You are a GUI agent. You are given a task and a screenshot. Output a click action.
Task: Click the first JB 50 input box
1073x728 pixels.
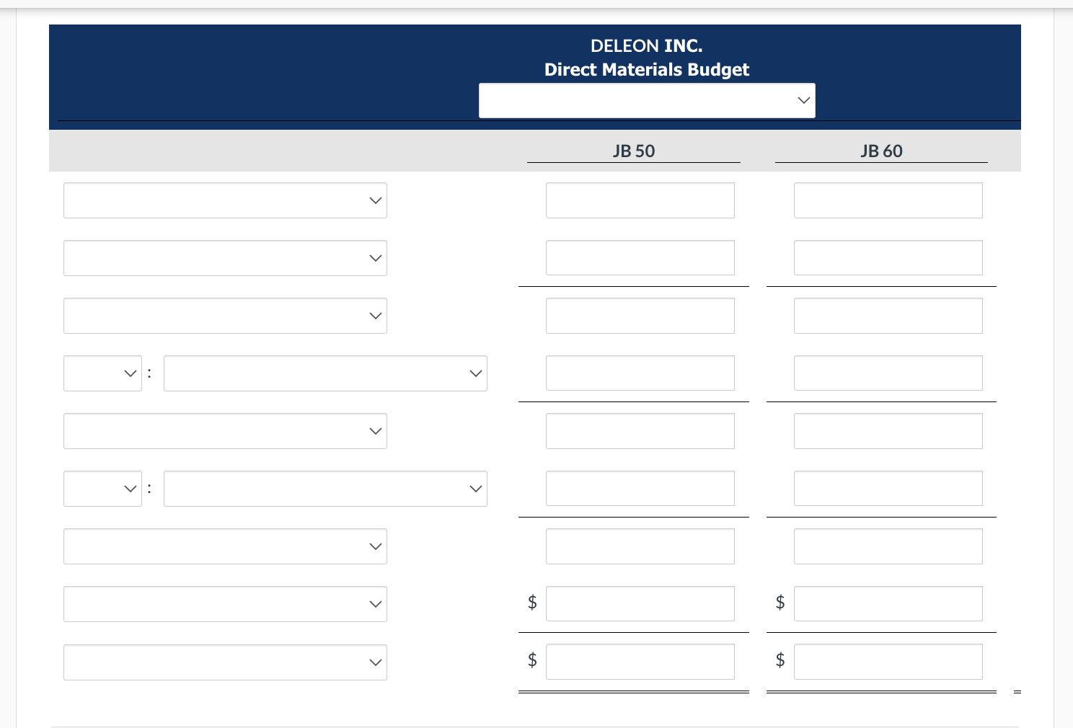[640, 200]
